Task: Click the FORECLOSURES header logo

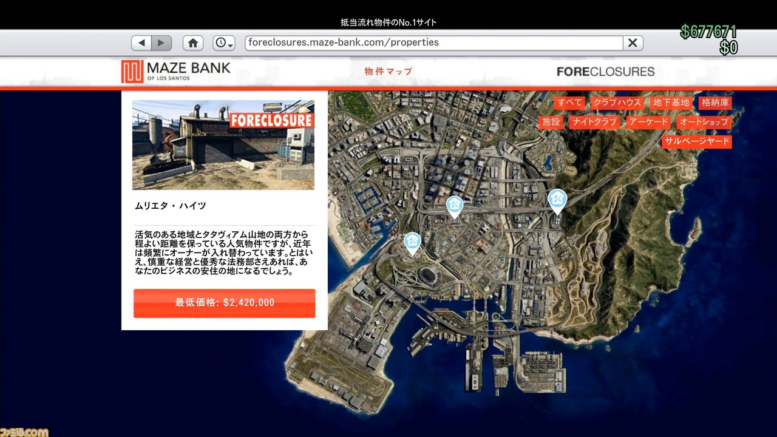Action: pyautogui.click(x=605, y=72)
